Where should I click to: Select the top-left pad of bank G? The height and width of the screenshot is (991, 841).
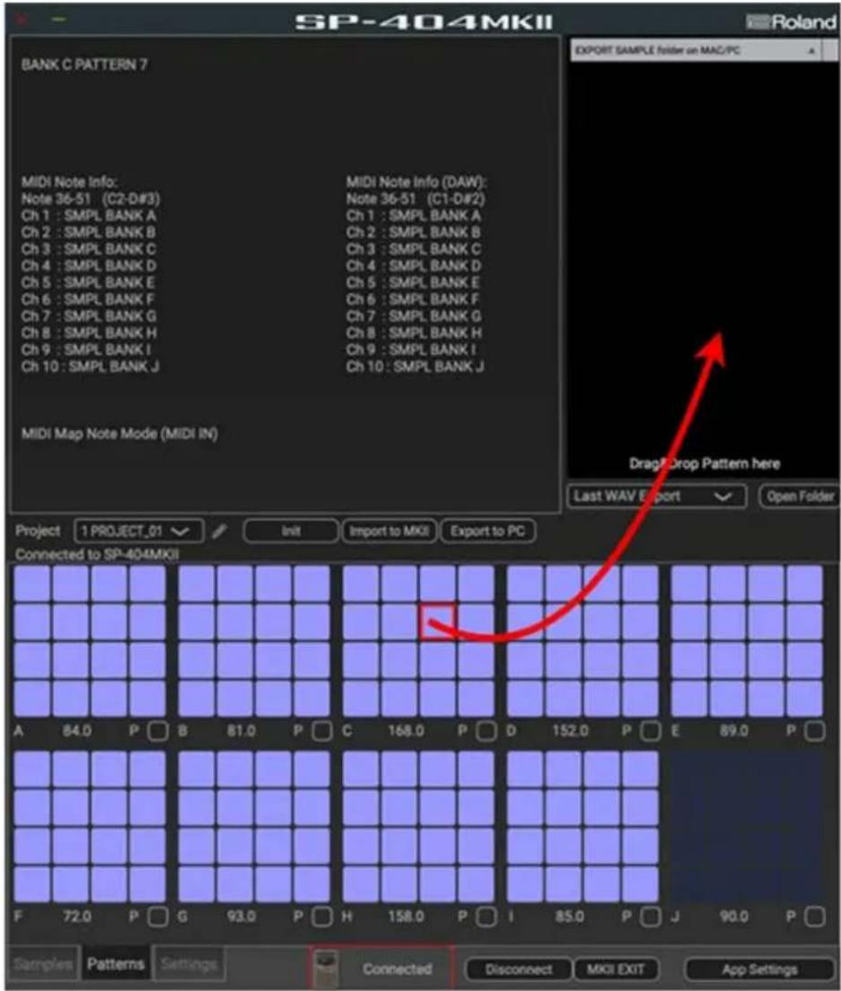[x=196, y=768]
